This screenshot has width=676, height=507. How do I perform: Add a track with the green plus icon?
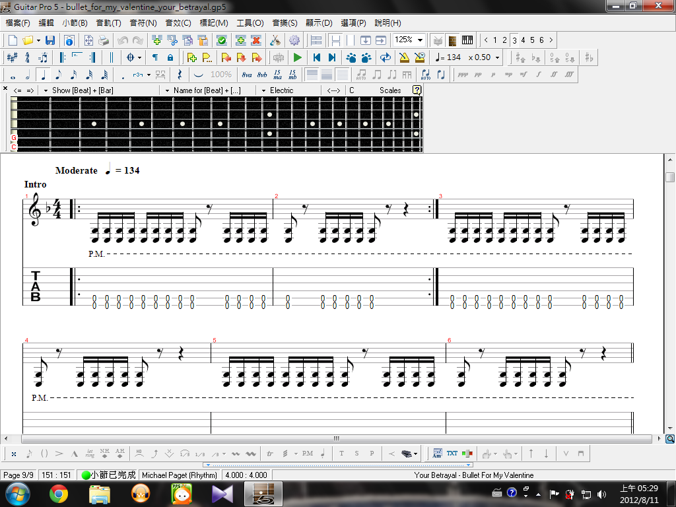click(x=241, y=40)
